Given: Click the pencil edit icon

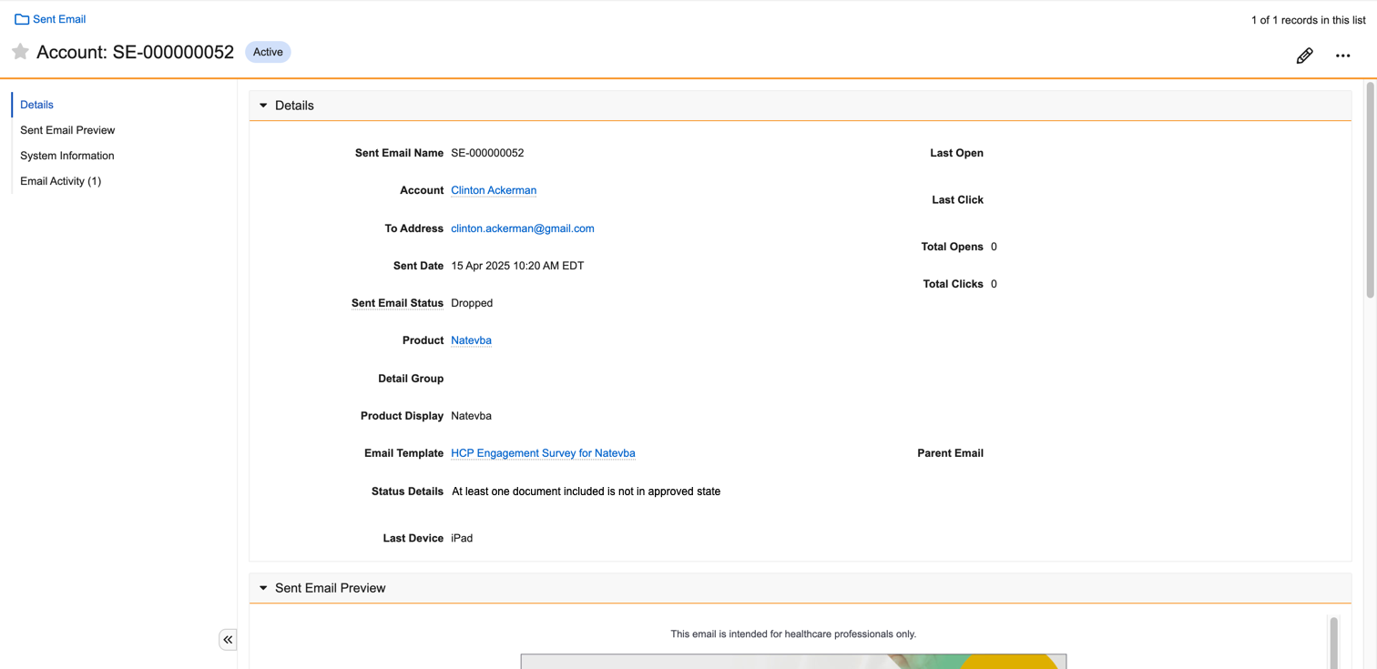Looking at the screenshot, I should (x=1304, y=56).
